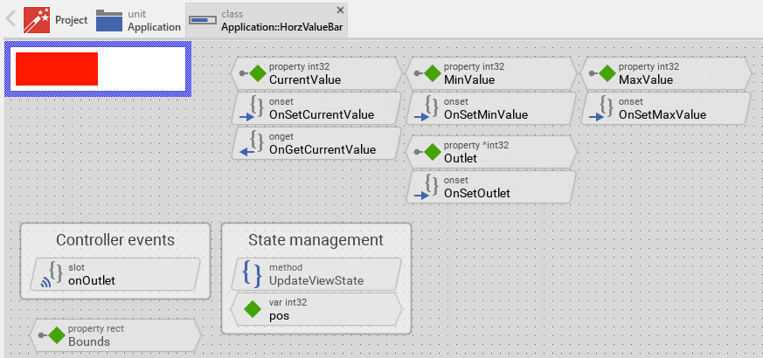Click the green diamond icon on CurrentValue property

pos(257,74)
